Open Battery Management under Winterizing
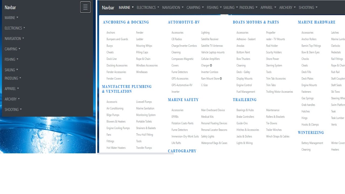This screenshot has width=345, height=194. pos(312,143)
